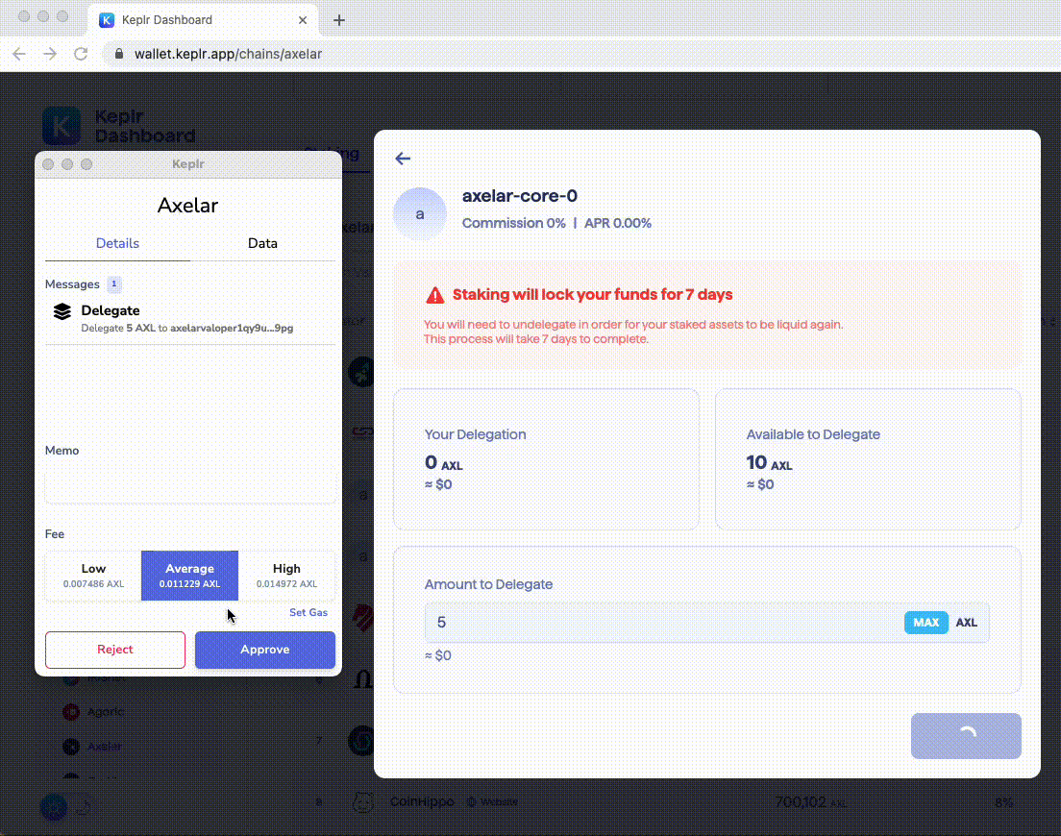Click the axelar-core-0 validator name
The image size is (1061, 836).
pyautogui.click(x=520, y=196)
